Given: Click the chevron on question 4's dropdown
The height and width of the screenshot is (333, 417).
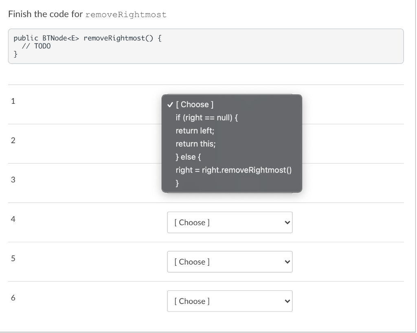Looking at the screenshot, I should click(x=286, y=222).
